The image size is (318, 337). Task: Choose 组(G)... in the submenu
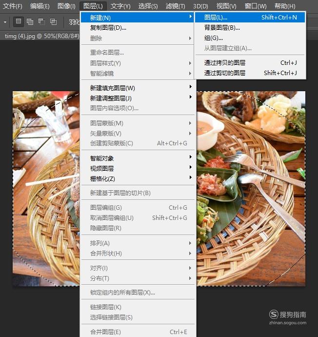250,38
